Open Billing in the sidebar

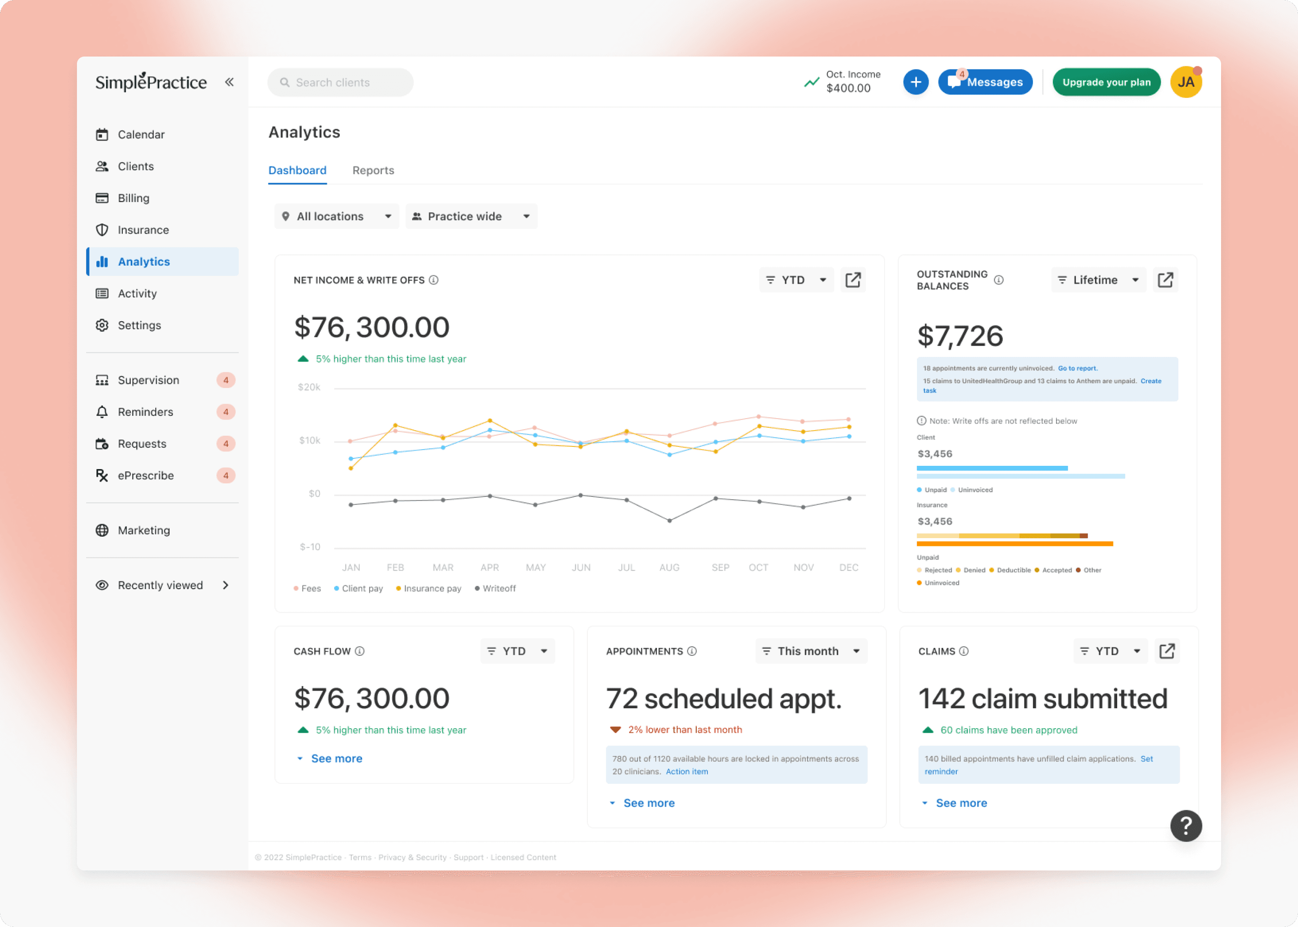[134, 198]
